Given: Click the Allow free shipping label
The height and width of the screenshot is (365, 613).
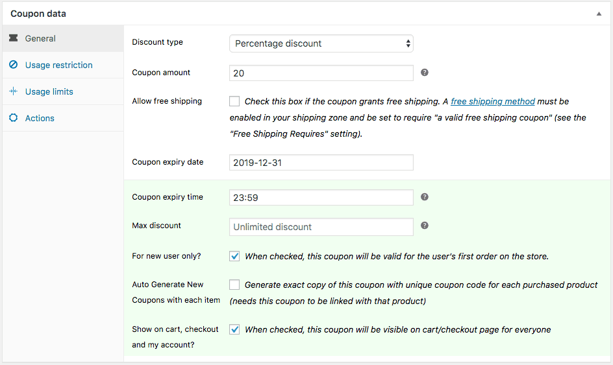Looking at the screenshot, I should [x=167, y=101].
